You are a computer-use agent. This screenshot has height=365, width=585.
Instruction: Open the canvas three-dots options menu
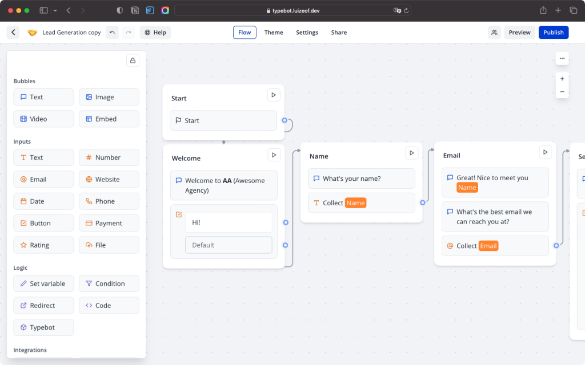click(x=562, y=59)
